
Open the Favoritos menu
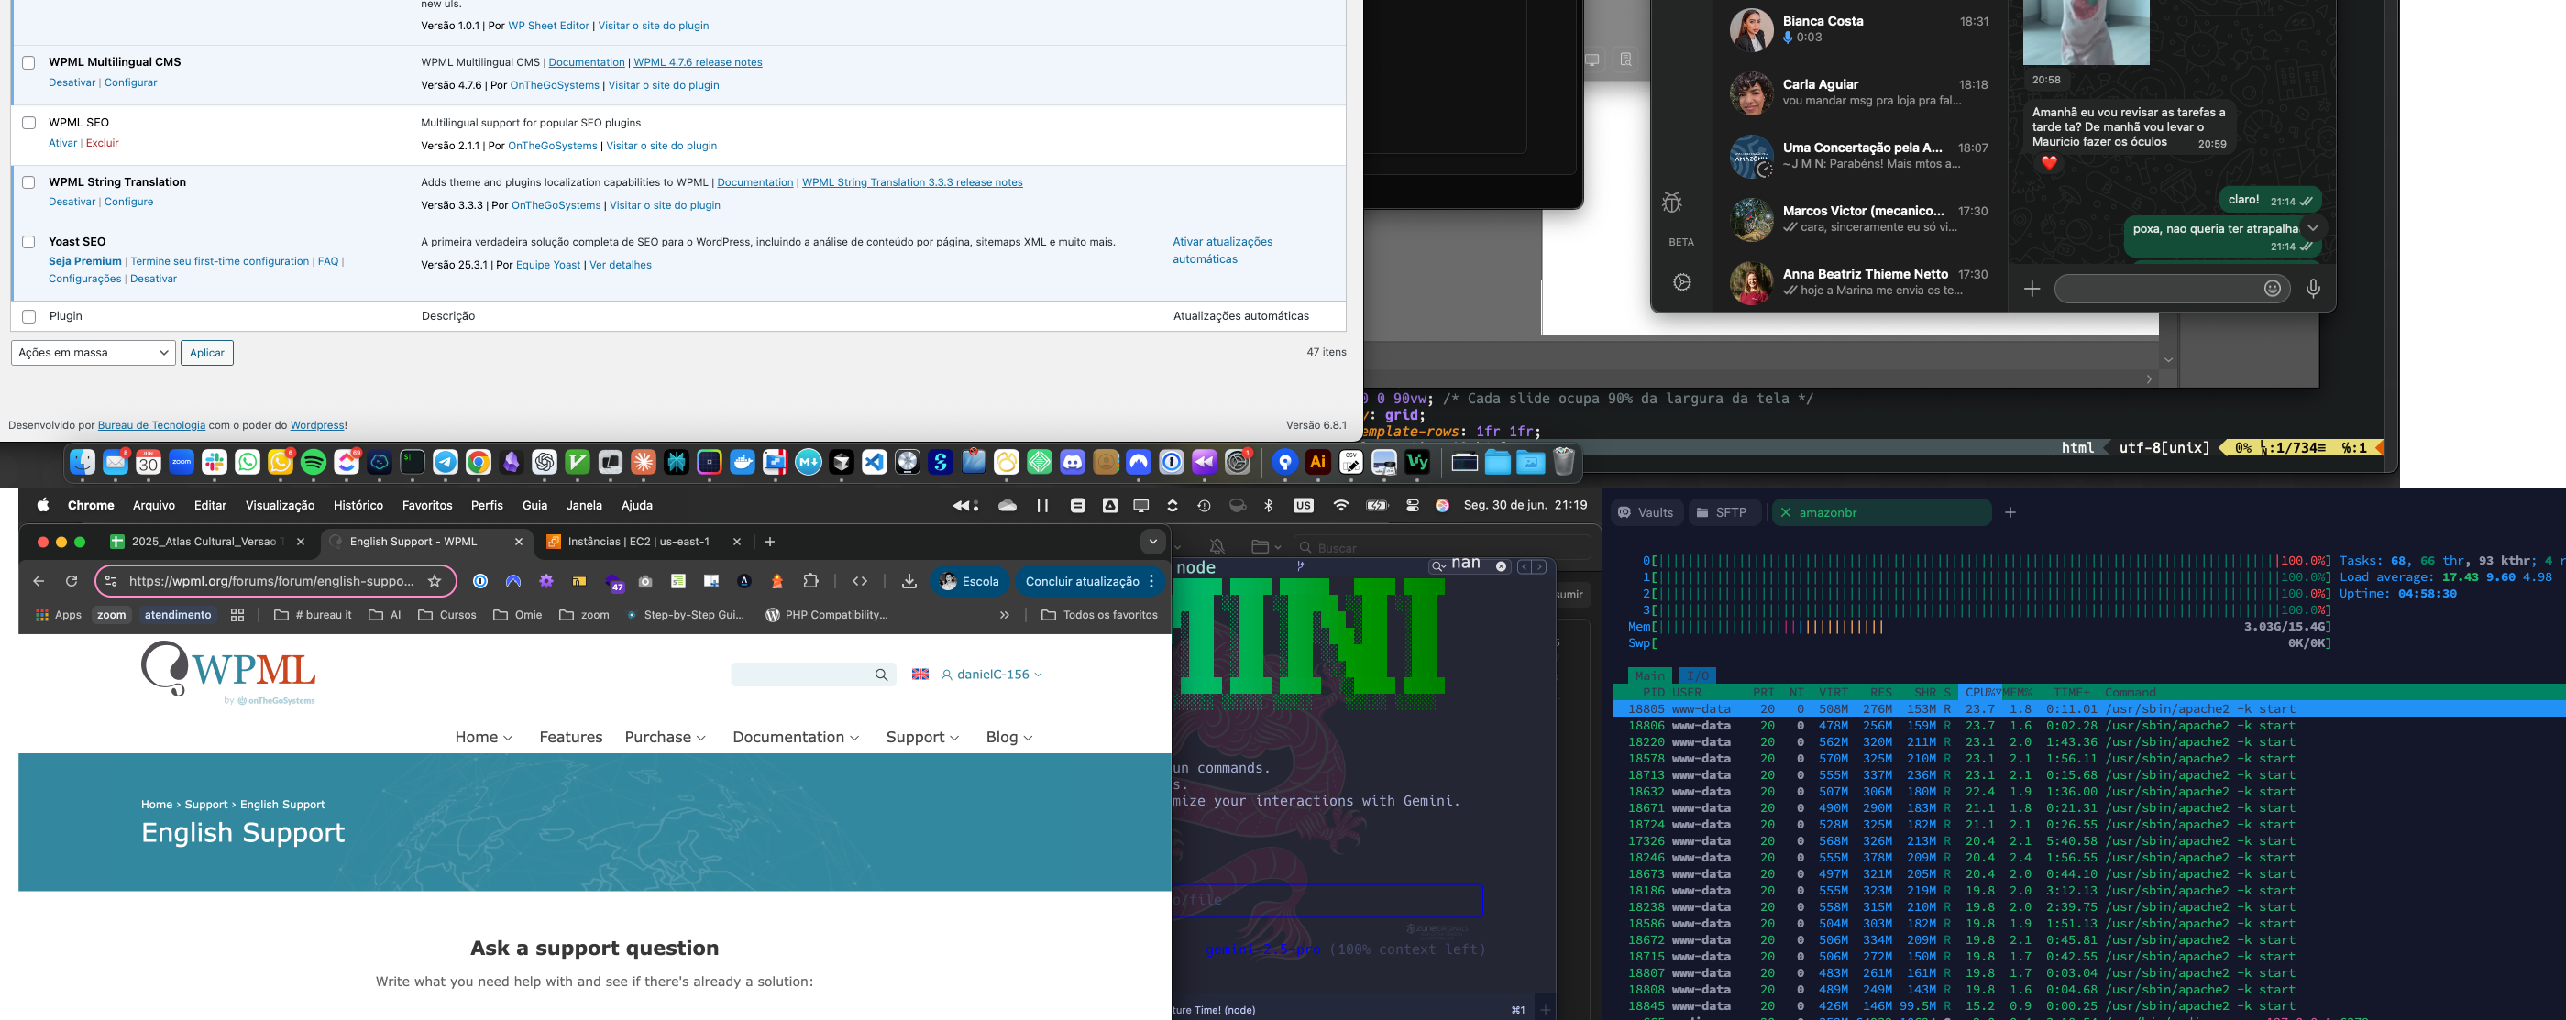click(426, 505)
